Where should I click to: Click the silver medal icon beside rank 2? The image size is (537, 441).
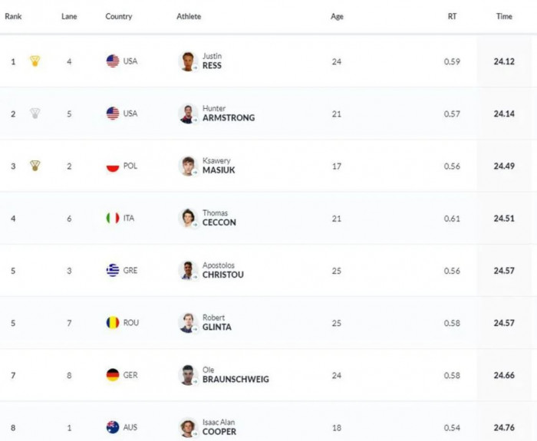tap(35, 114)
